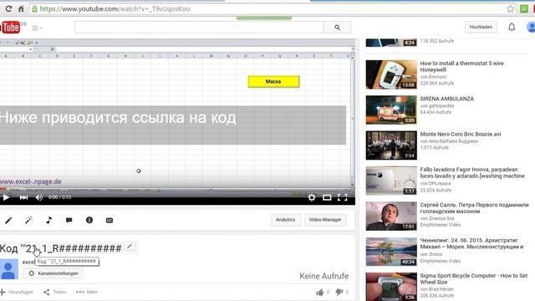Open the notifications bell
The height and width of the screenshot is (301, 535).
pos(512,27)
